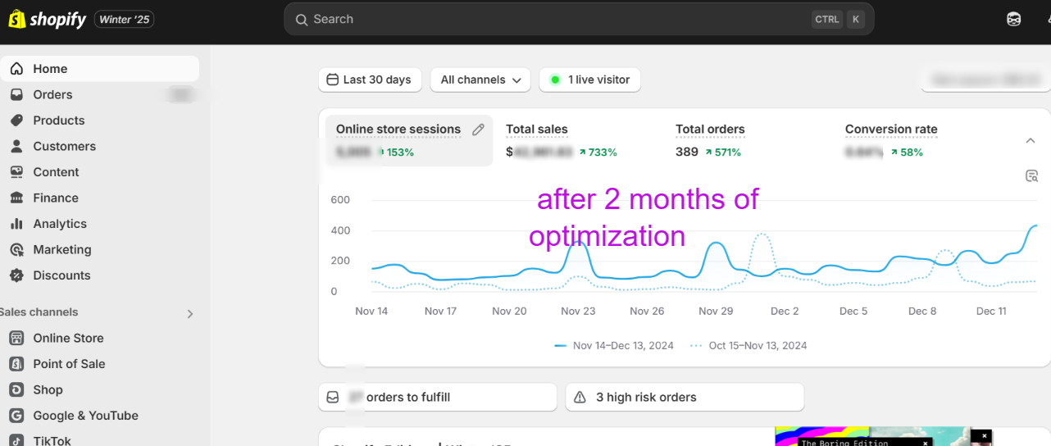Viewport: 1051px width, 446px height.
Task: Click the search magnifier icon
Action: tap(302, 20)
